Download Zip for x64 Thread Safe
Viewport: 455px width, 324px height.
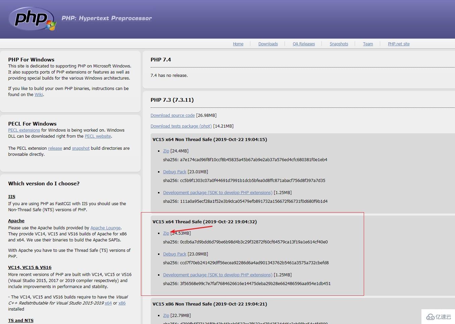[166, 233]
